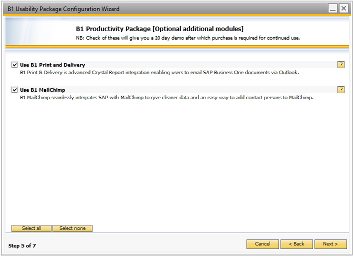The width and height of the screenshot is (353, 256).
Task: Minimize the configuration wizard window
Action: click(x=332, y=9)
